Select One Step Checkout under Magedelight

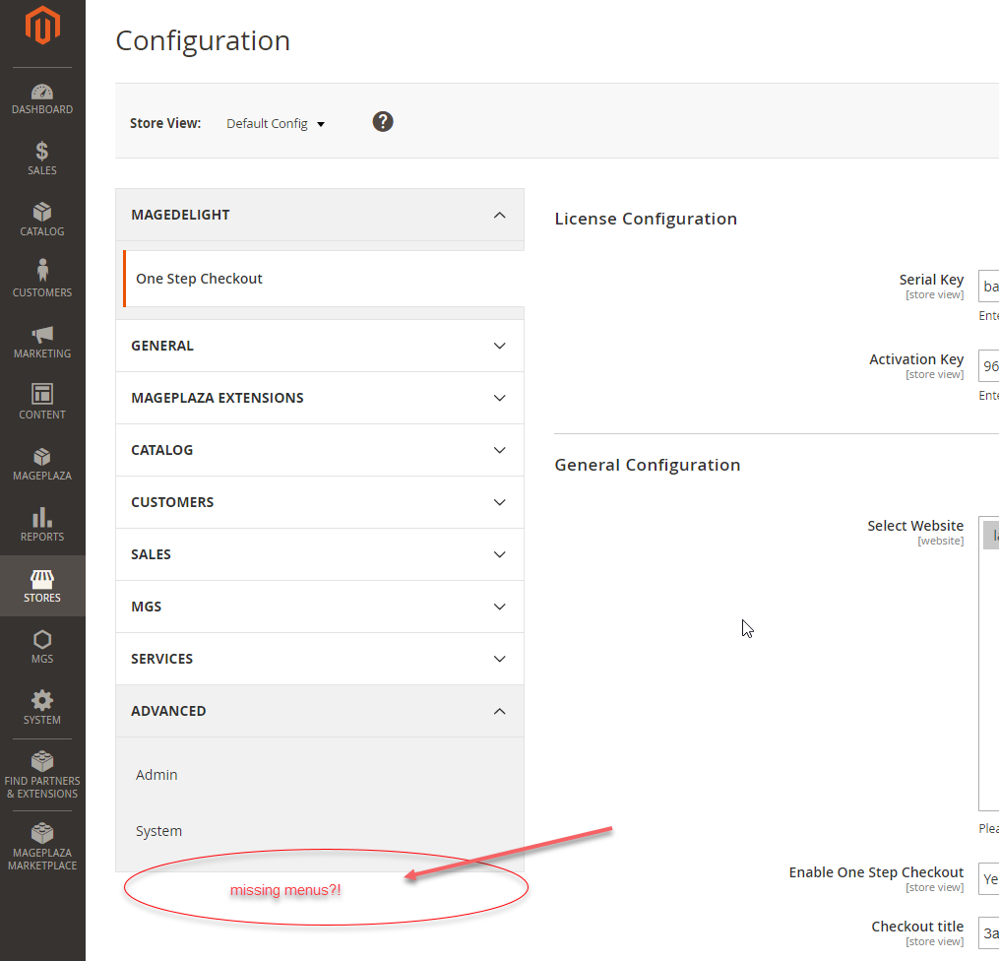coord(199,278)
